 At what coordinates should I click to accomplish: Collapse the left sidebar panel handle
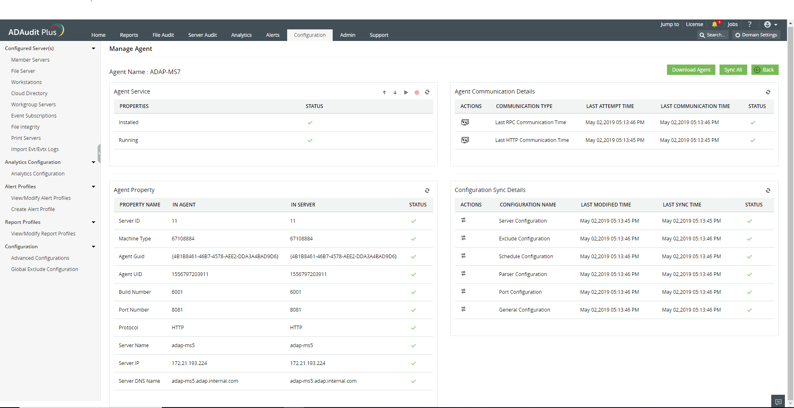[99, 154]
